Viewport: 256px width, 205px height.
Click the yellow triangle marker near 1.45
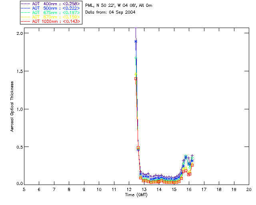(x=136, y=74)
